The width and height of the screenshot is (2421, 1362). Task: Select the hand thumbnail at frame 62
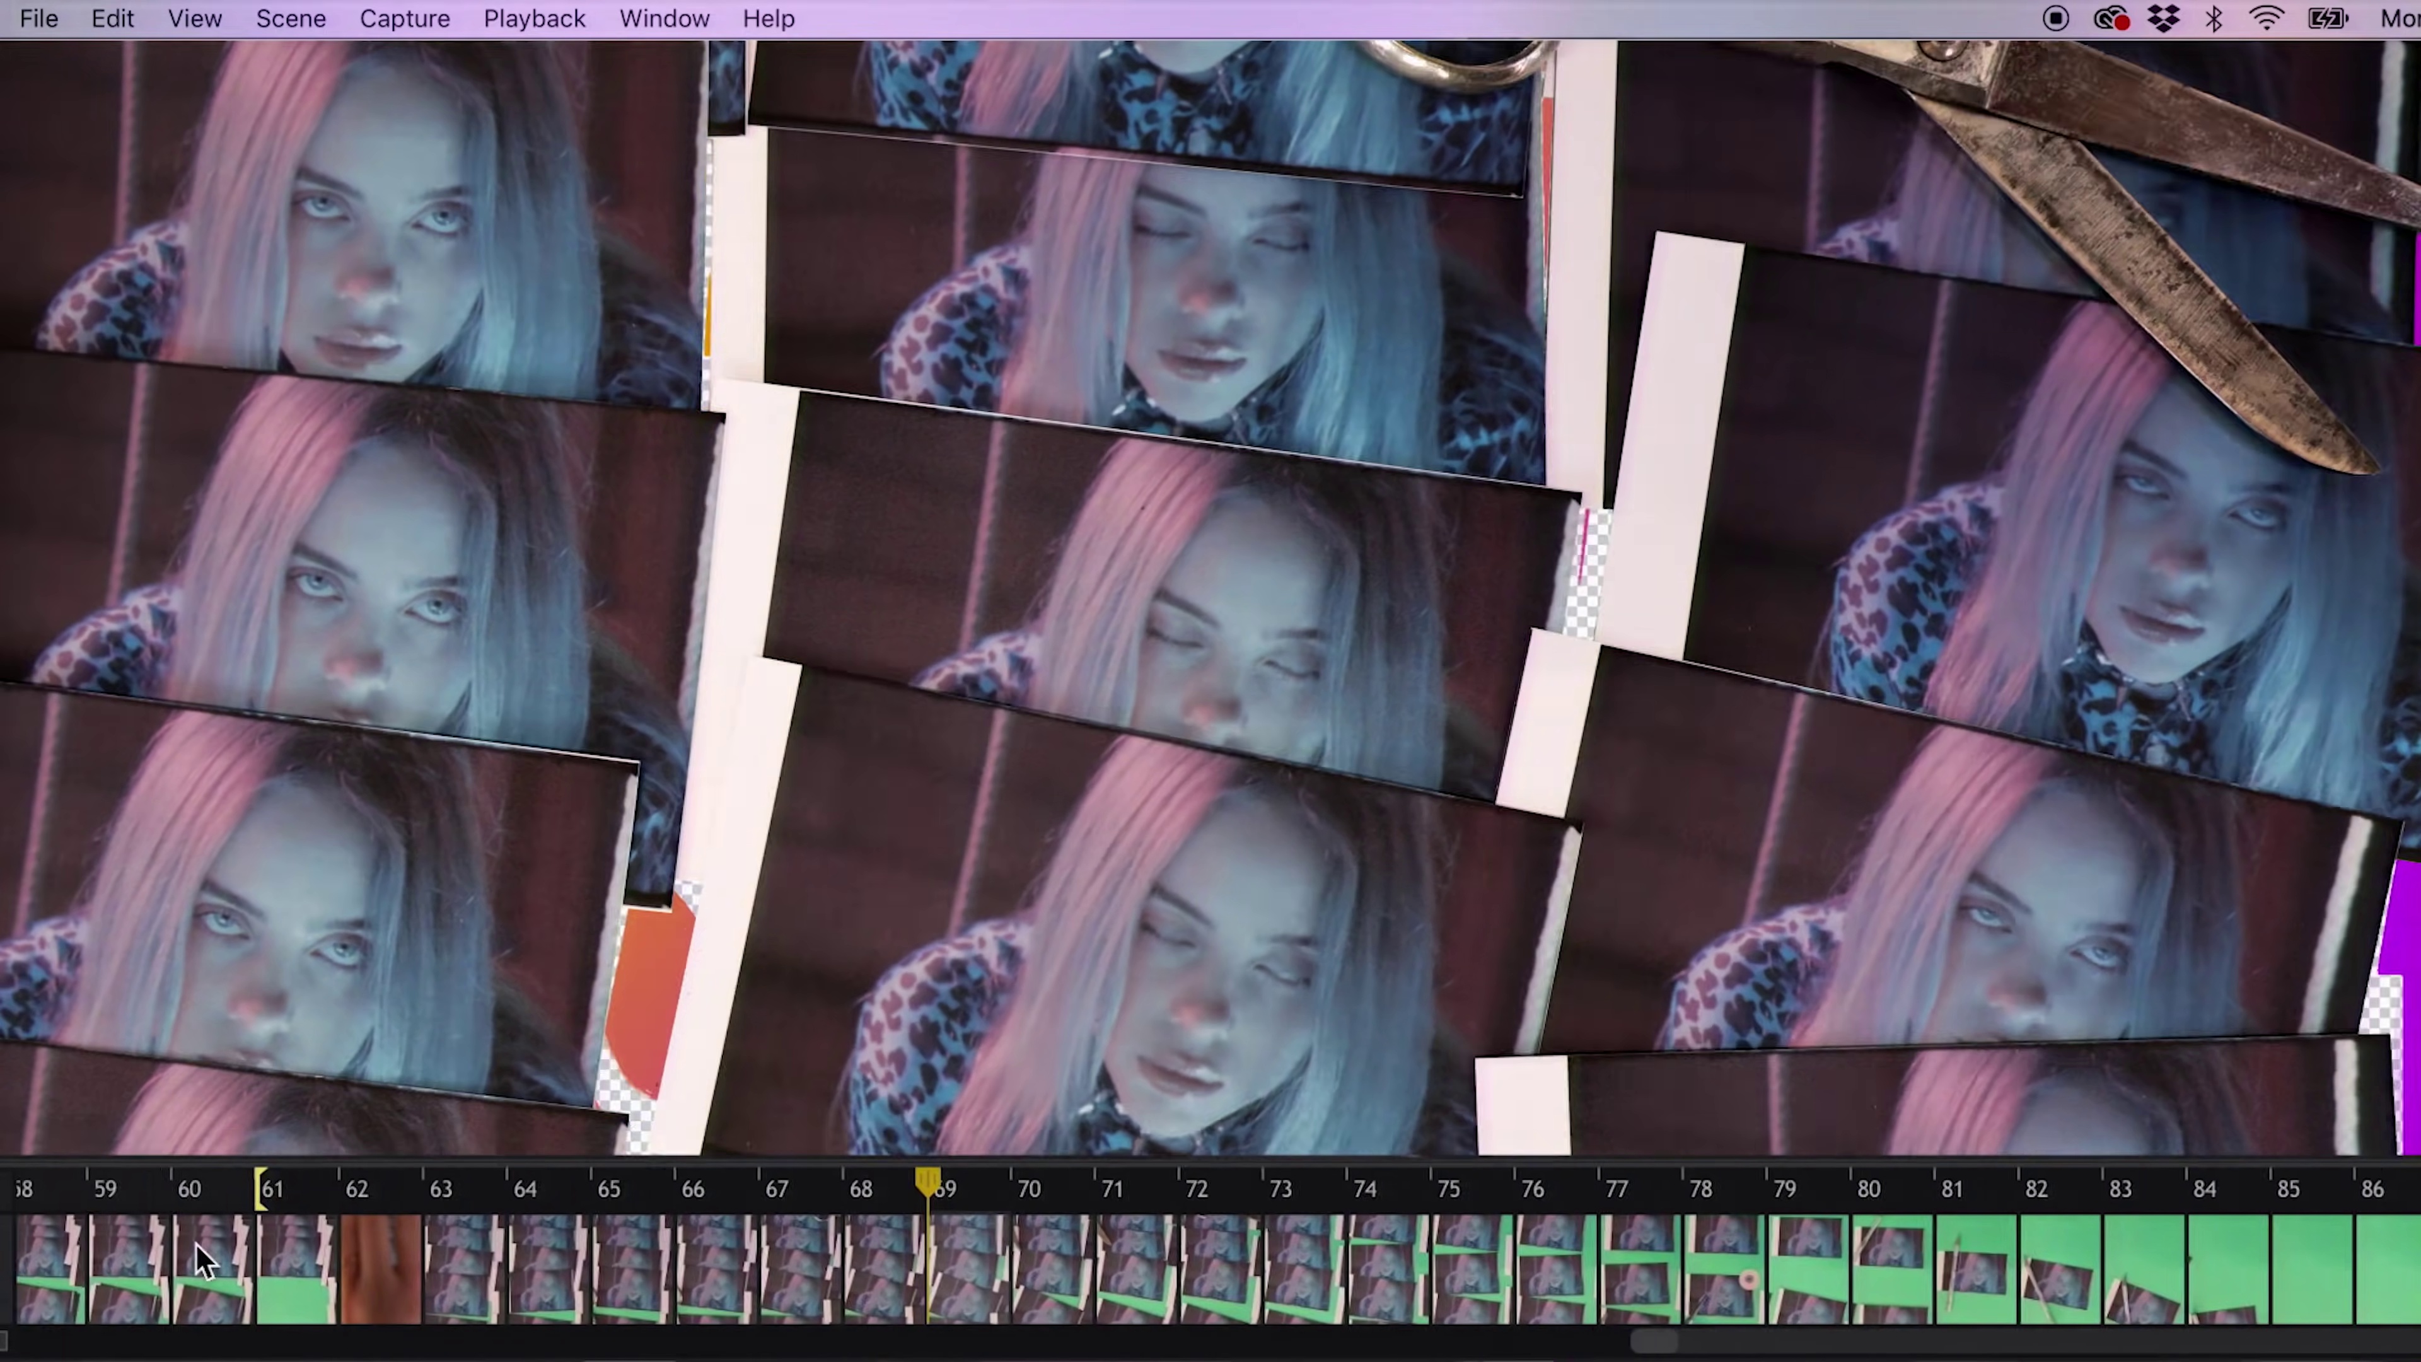tap(381, 1269)
